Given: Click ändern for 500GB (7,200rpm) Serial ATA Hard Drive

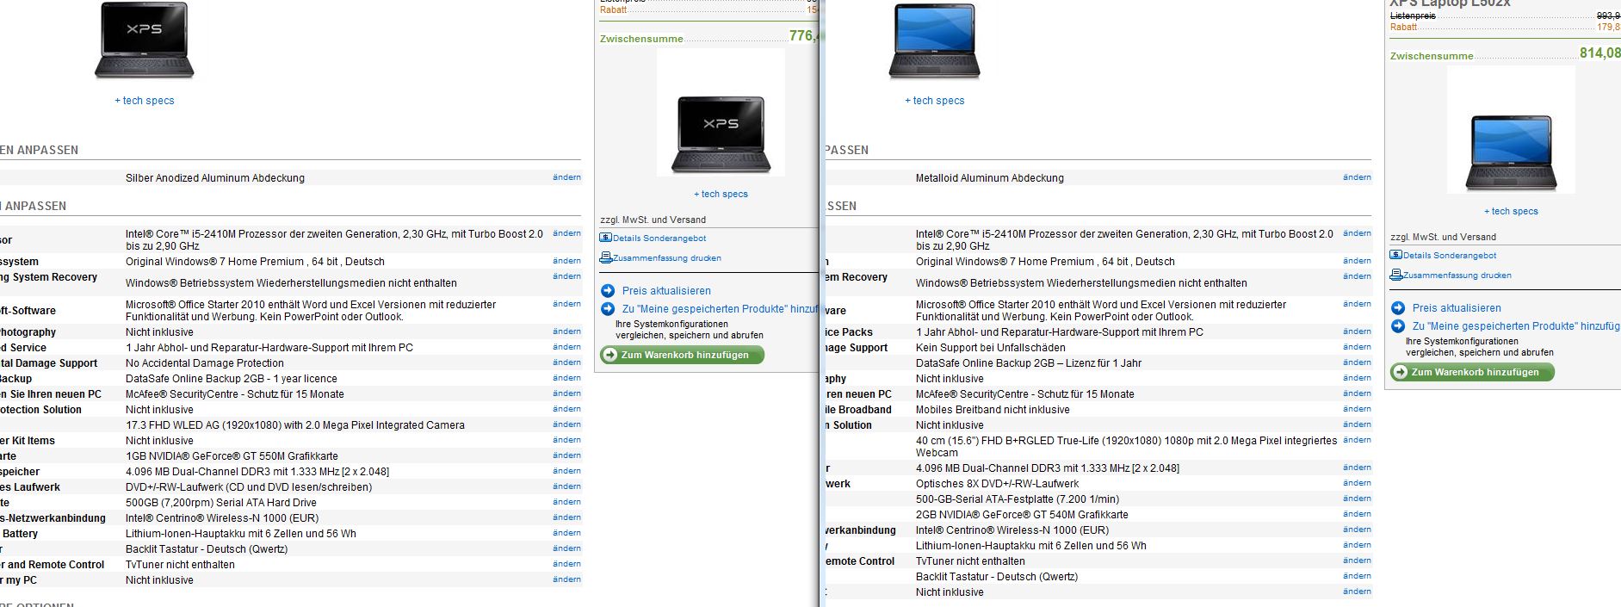Looking at the screenshot, I should 566,502.
